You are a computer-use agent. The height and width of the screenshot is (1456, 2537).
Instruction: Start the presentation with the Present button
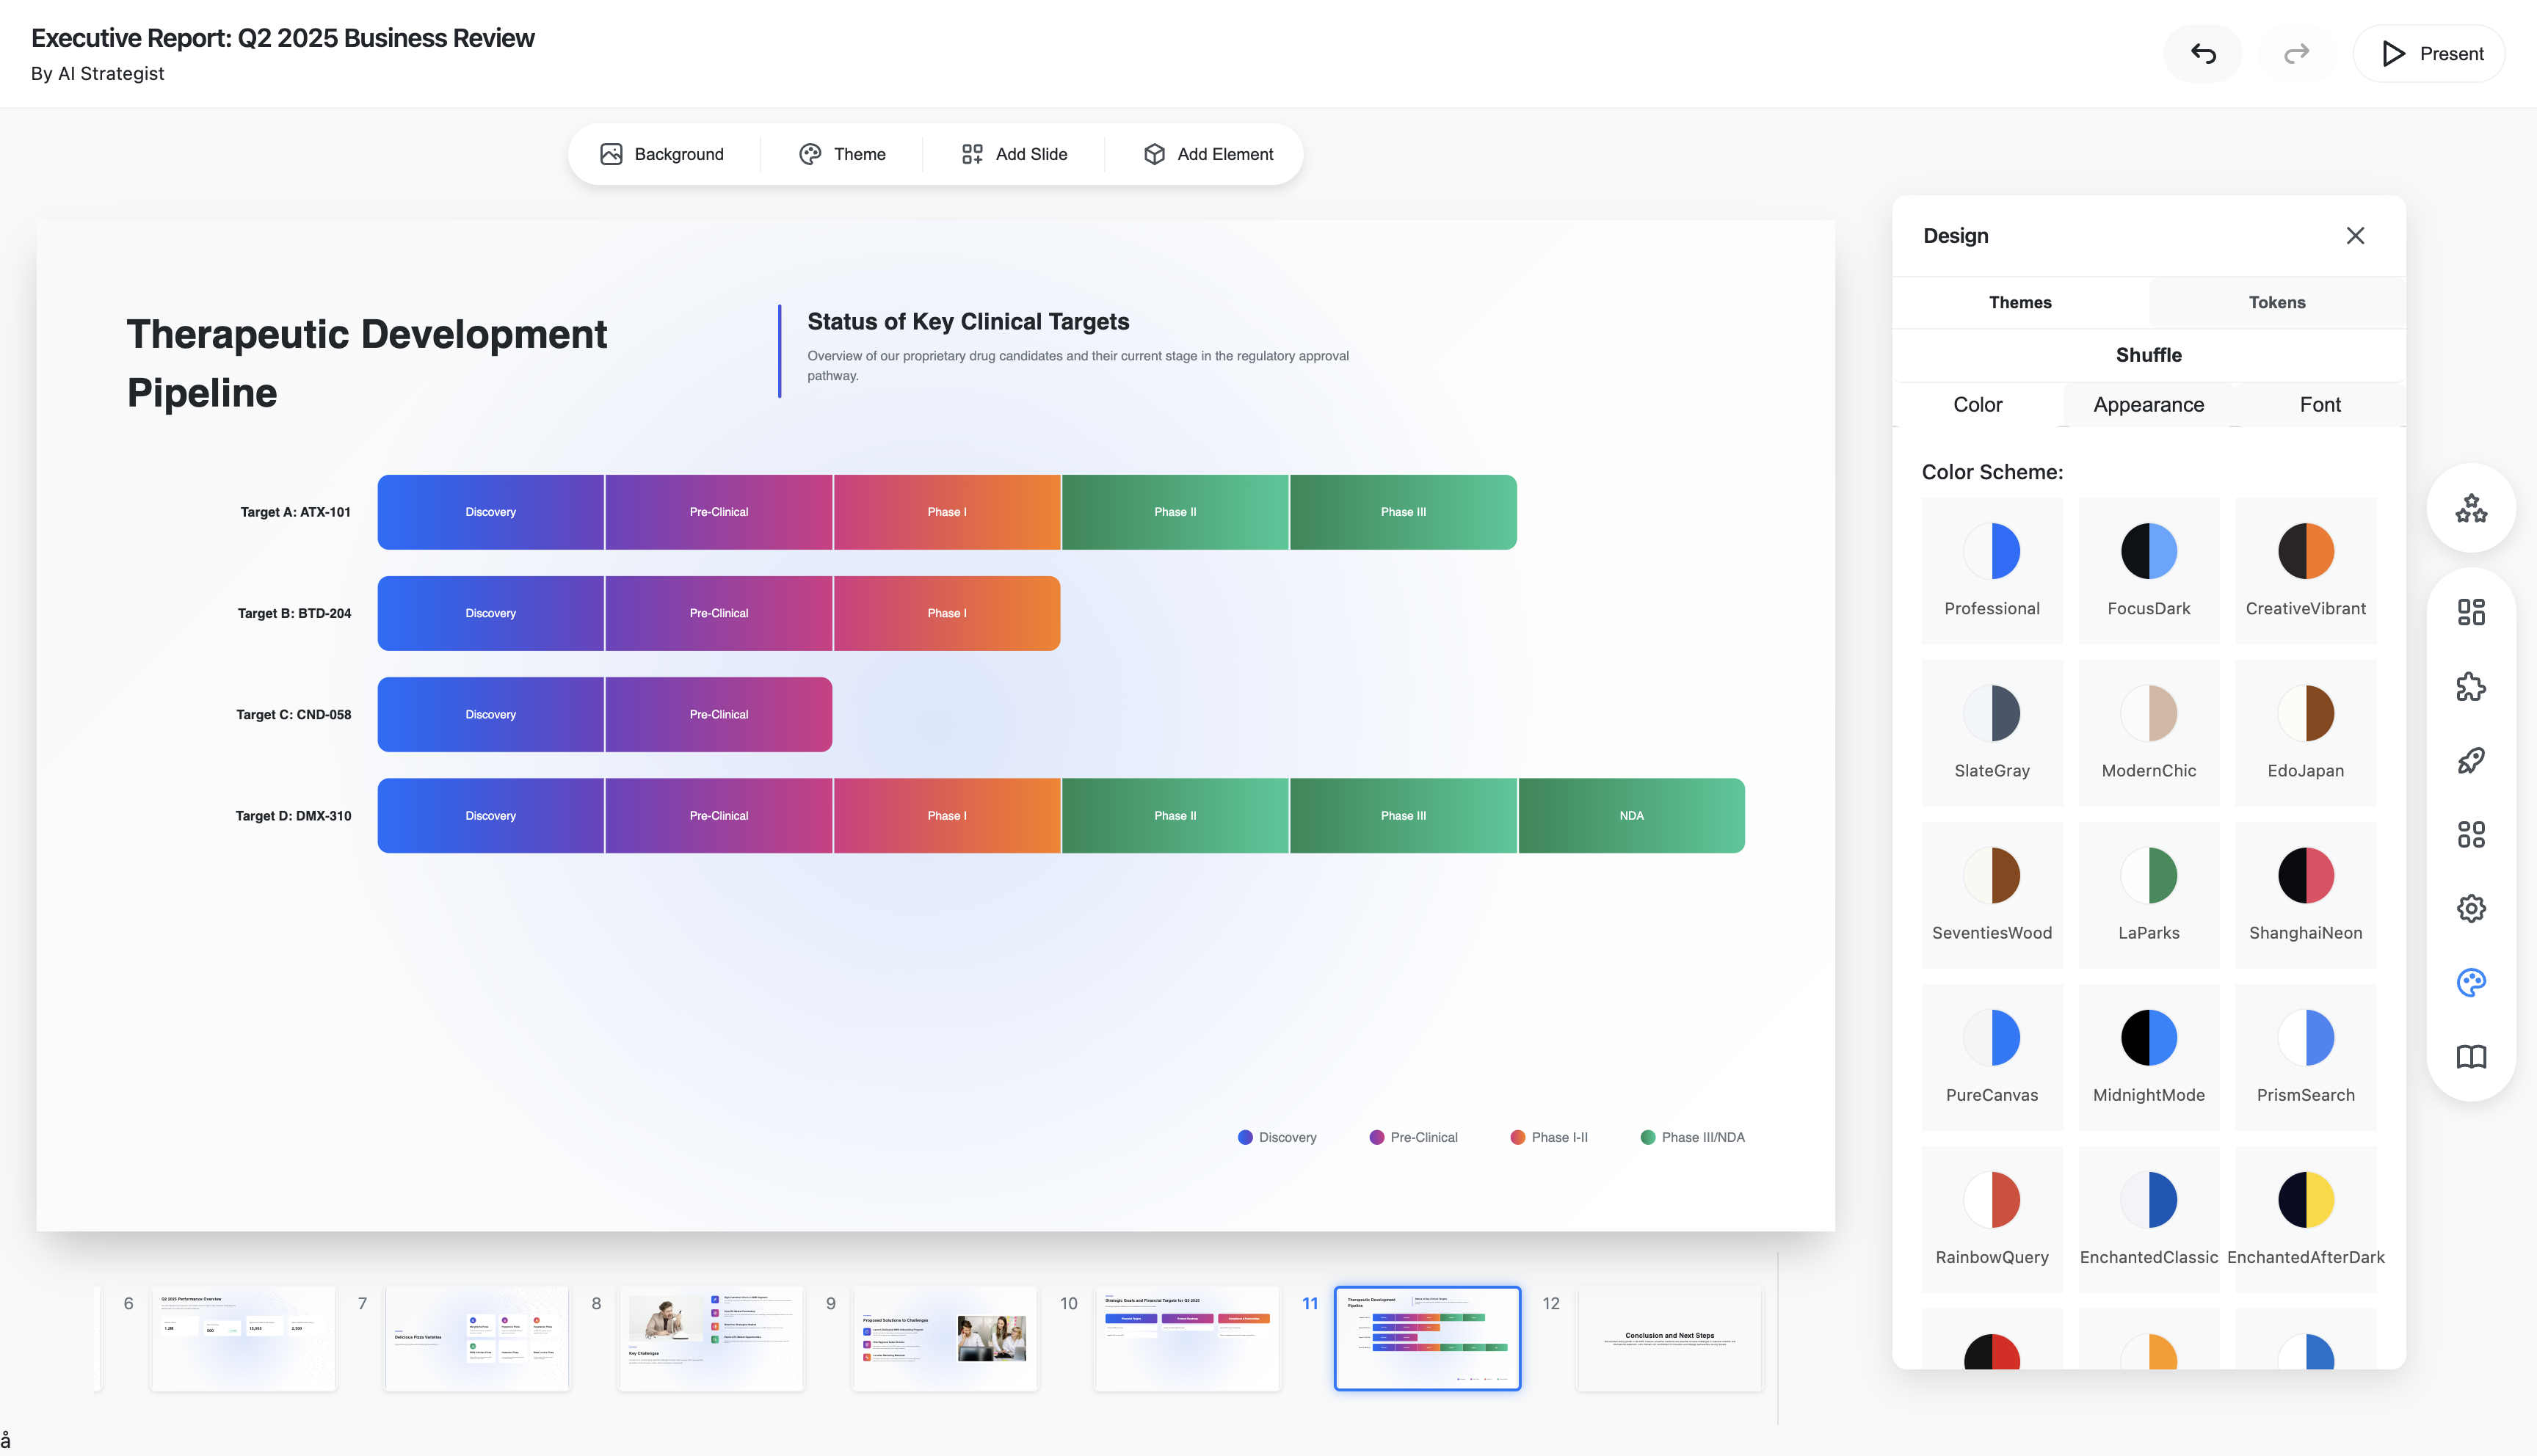(x=2429, y=53)
